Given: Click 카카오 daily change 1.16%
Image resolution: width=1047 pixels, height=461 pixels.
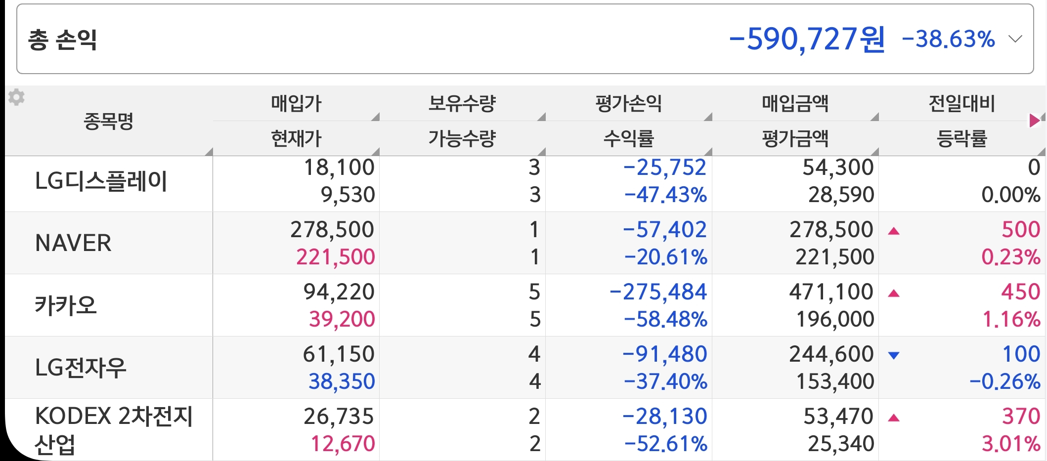Looking at the screenshot, I should point(1011,319).
